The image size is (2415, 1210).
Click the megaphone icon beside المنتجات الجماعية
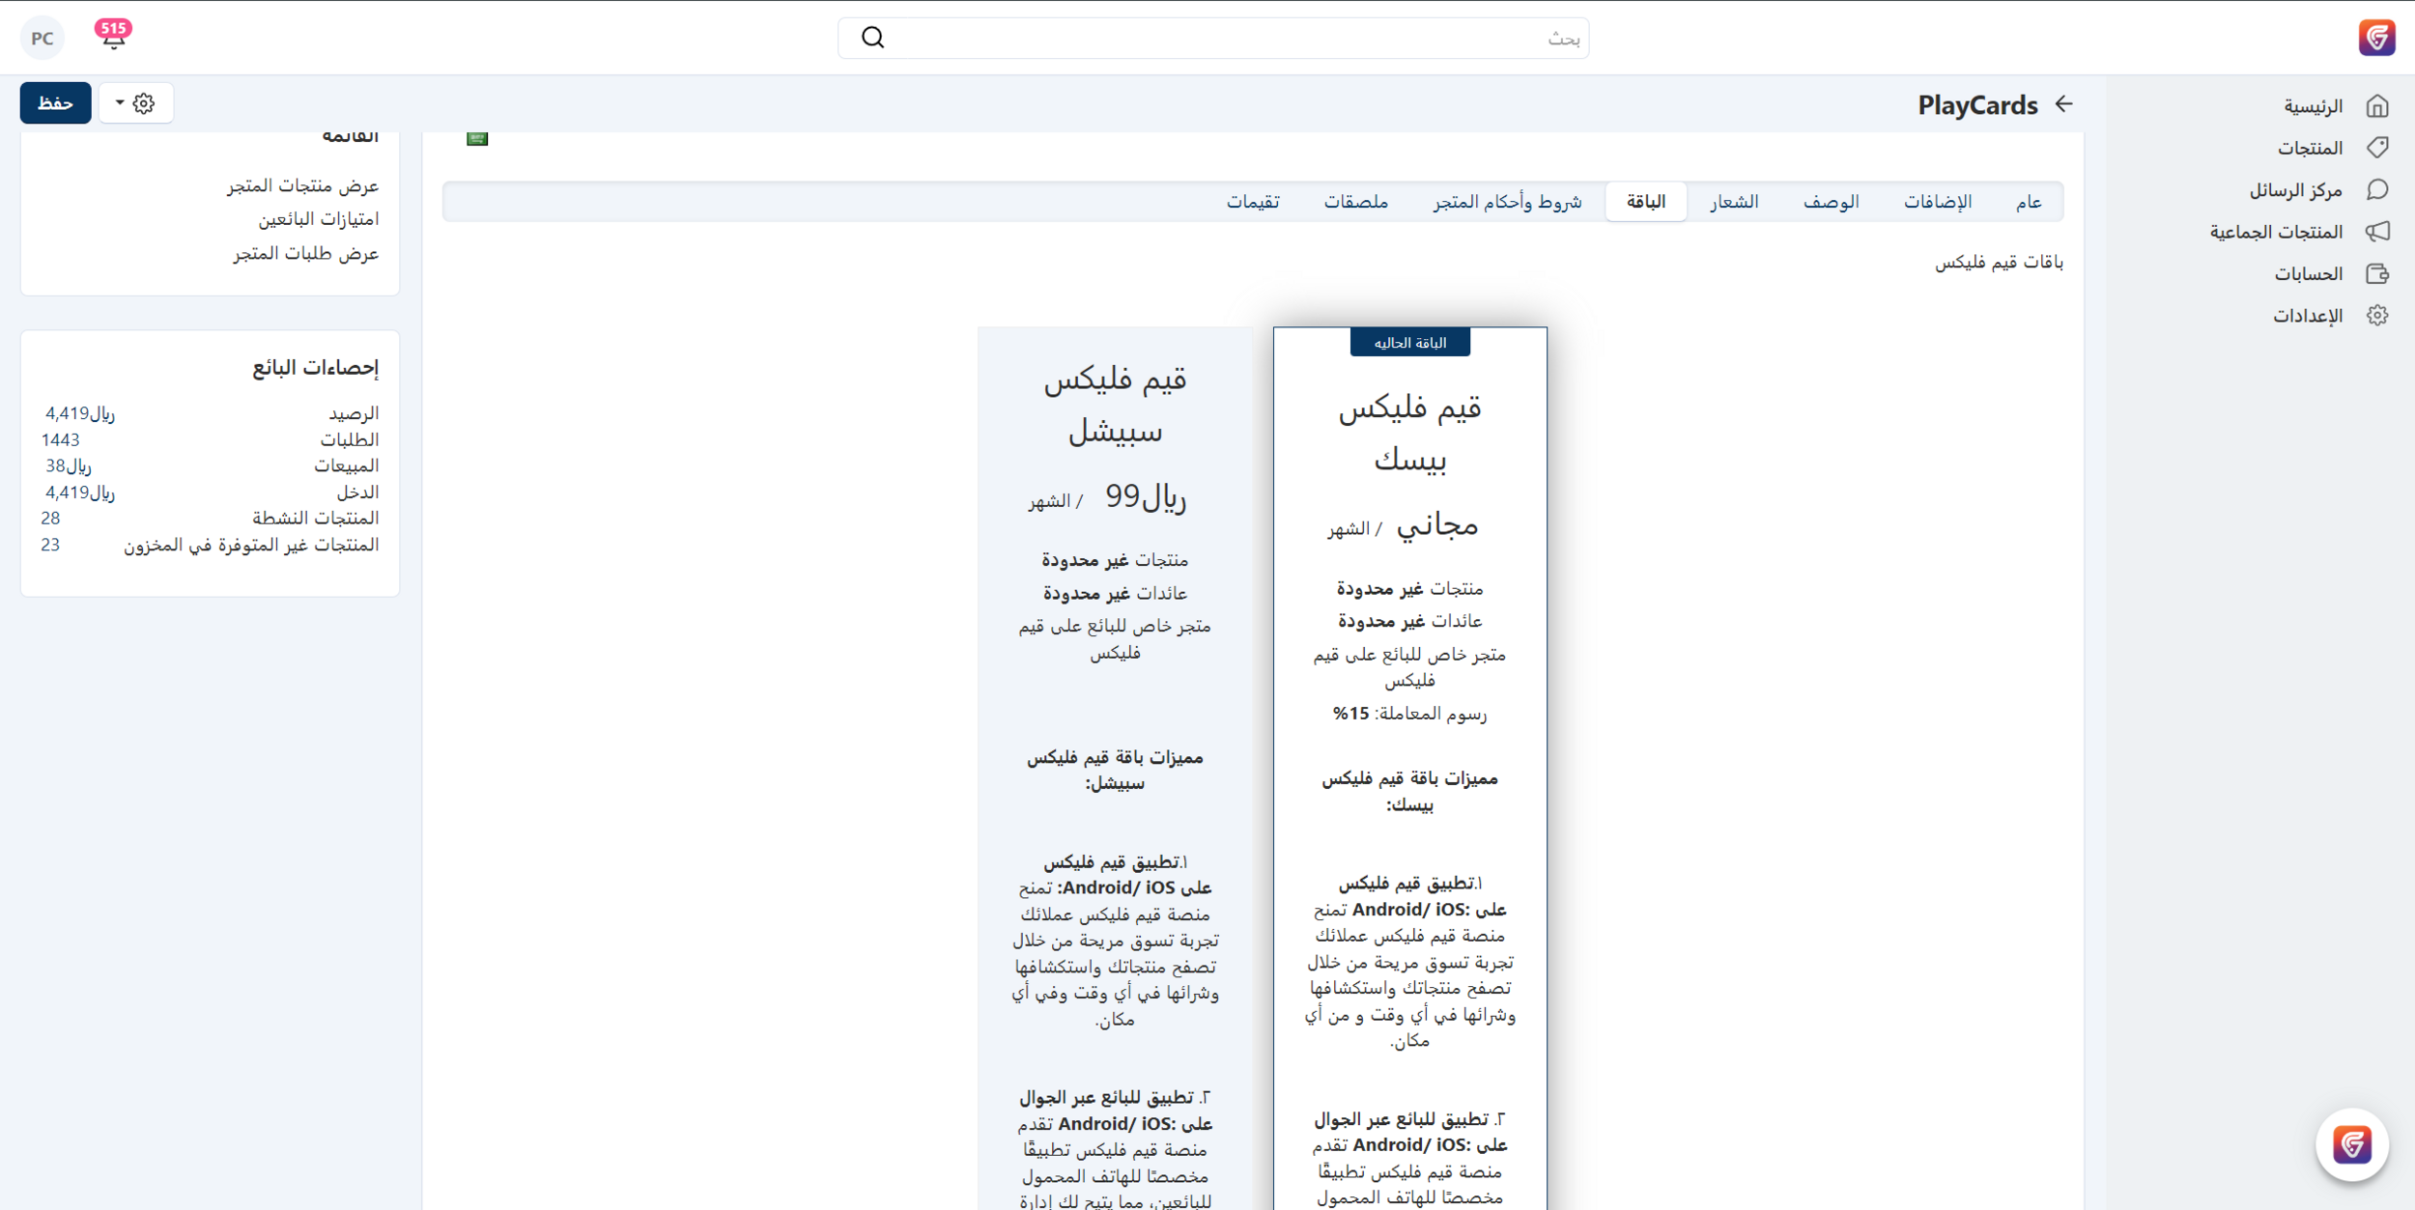pos(2376,232)
